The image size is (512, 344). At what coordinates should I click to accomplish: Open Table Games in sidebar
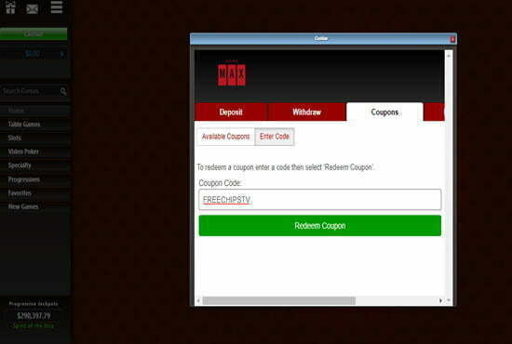pos(24,125)
